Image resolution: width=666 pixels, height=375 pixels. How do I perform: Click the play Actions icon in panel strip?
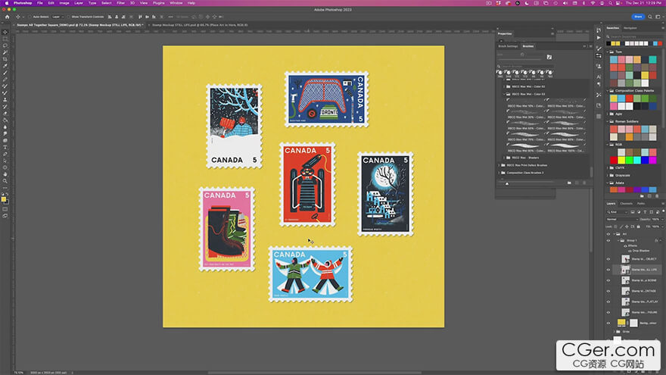(599, 37)
